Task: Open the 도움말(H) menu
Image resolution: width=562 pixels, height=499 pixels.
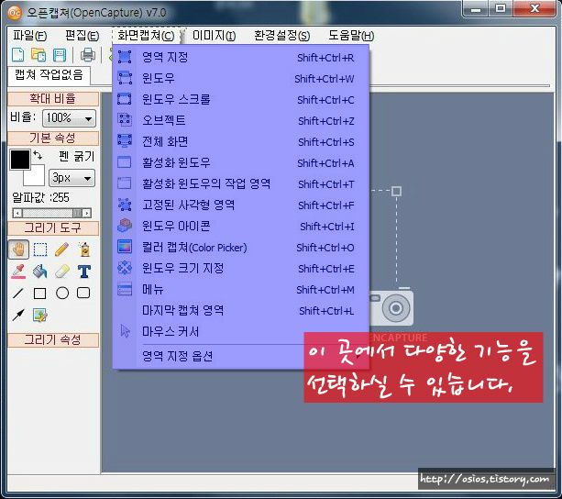Action: [x=351, y=36]
